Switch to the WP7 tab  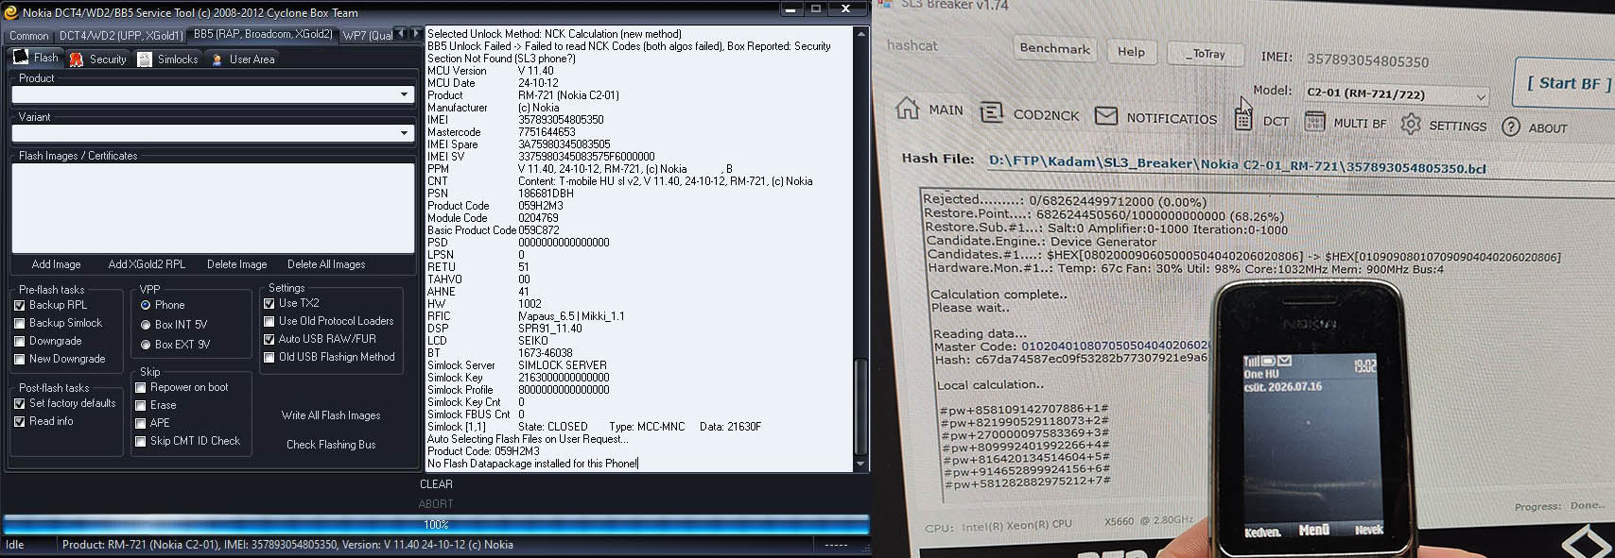click(367, 36)
